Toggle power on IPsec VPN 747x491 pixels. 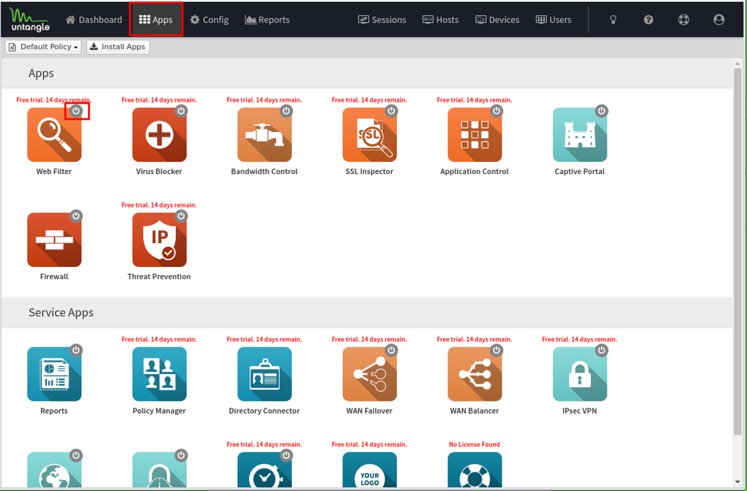coord(602,351)
